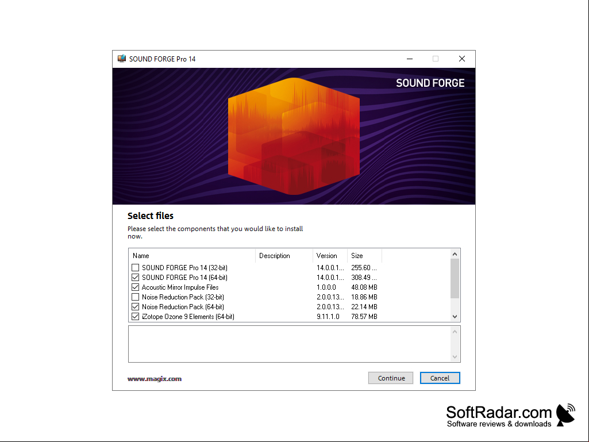This screenshot has height=442, width=589.
Task: Click size cell '48.08 MB'
Action: coord(364,287)
